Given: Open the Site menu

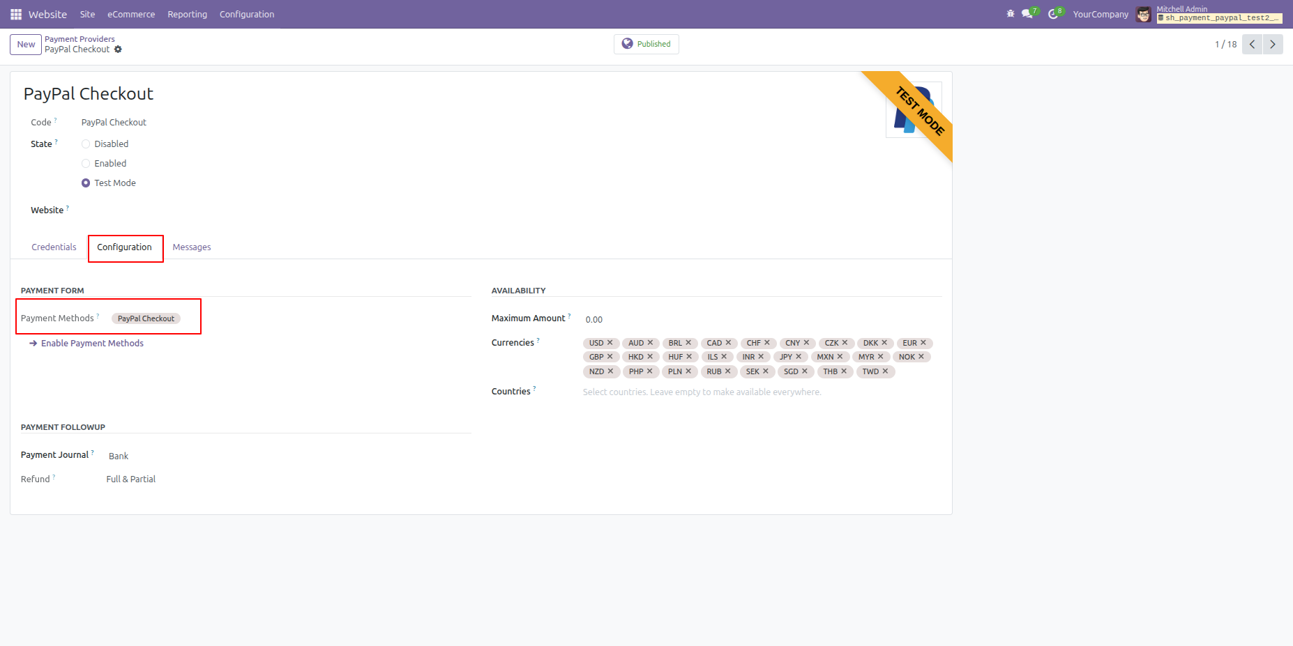Looking at the screenshot, I should [x=87, y=14].
